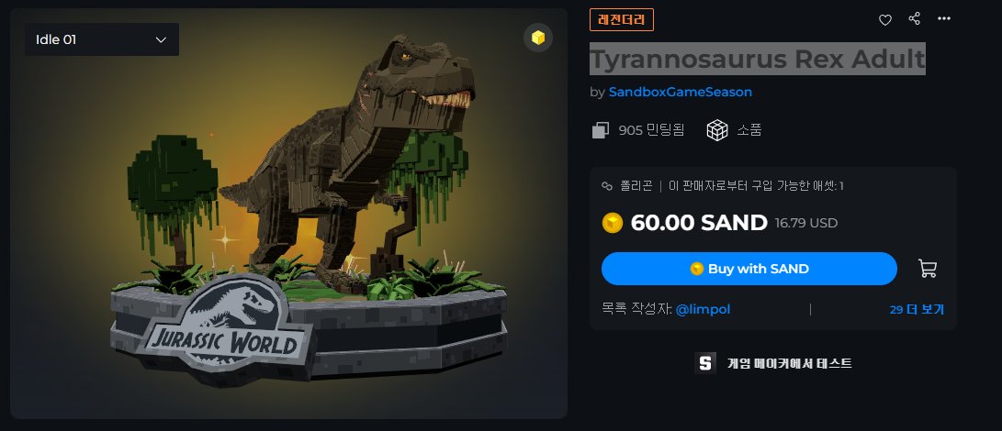Add asset to favorites with heart icon
Viewport: 1002px width, 431px height.
(885, 20)
